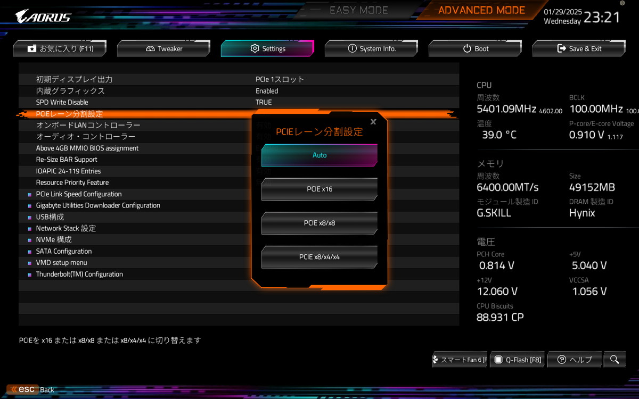Go to the Boot tab
Viewport: 639px width, 399px height.
pyautogui.click(x=475, y=48)
